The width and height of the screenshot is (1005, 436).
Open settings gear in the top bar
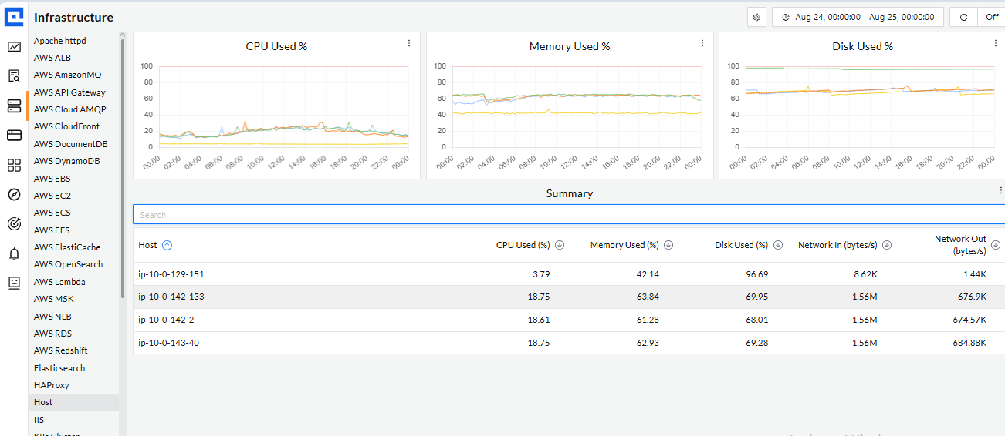click(x=757, y=17)
